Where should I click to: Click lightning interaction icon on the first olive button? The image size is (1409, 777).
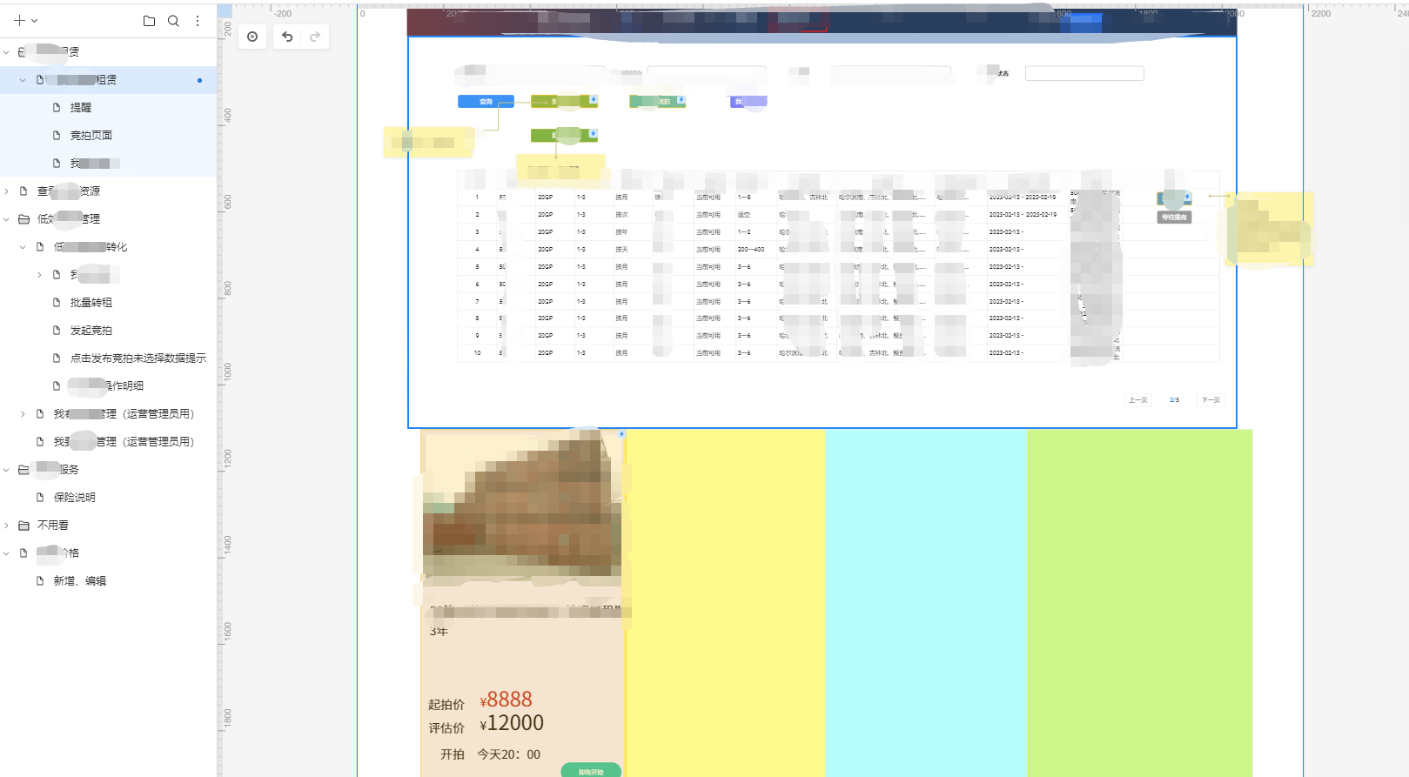(594, 99)
